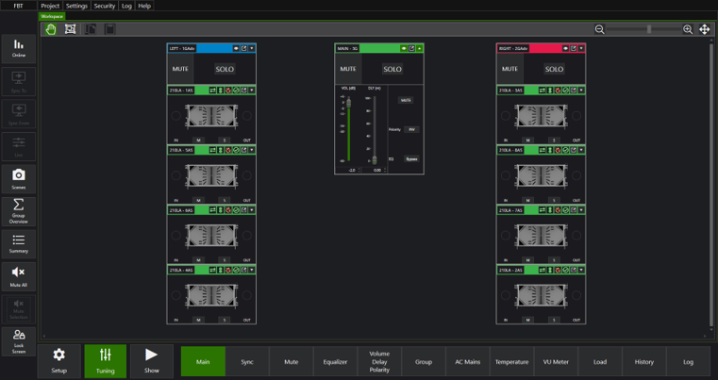Click the fit-to-view toolbar icon

(x=70, y=29)
